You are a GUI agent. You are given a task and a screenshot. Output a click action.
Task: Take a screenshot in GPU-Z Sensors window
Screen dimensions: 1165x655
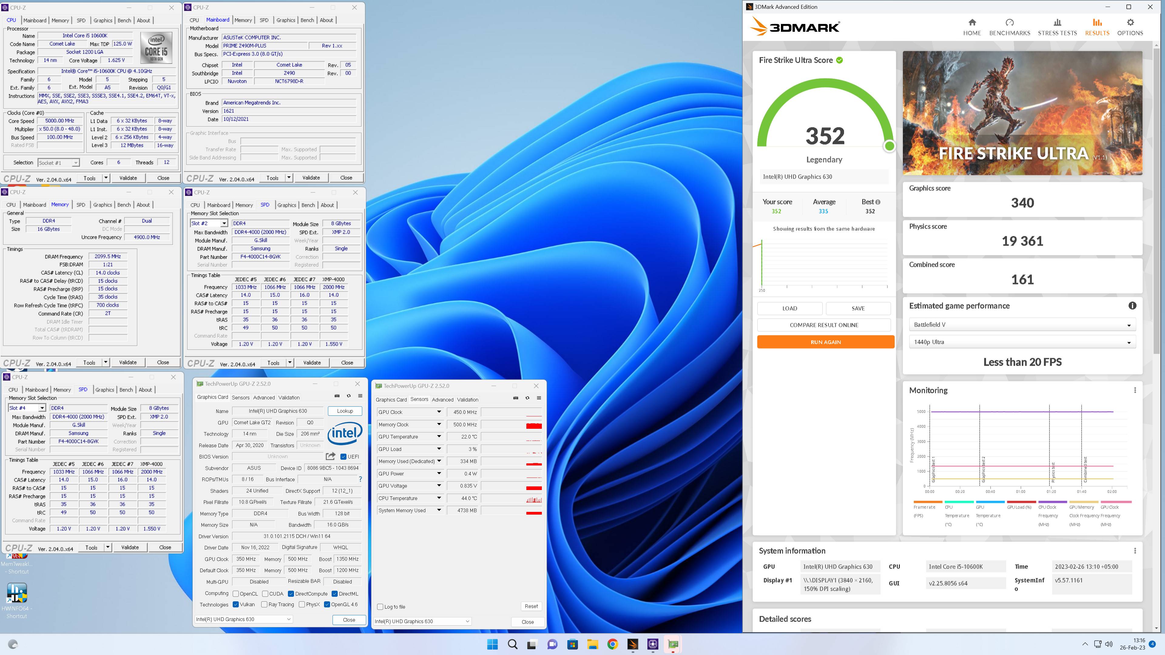(515, 398)
